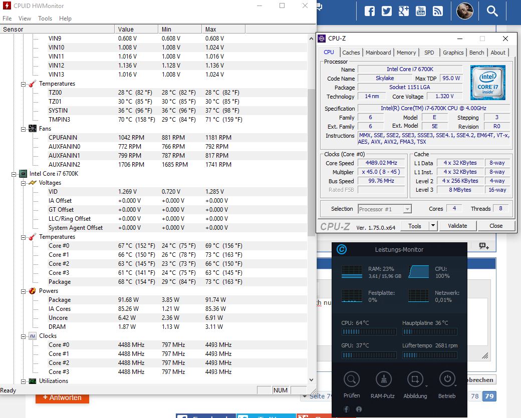
Task: Open the File menu in HWMonitor
Action: pyautogui.click(x=7, y=19)
